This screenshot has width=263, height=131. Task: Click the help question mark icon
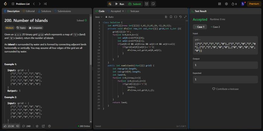(49, 126)
